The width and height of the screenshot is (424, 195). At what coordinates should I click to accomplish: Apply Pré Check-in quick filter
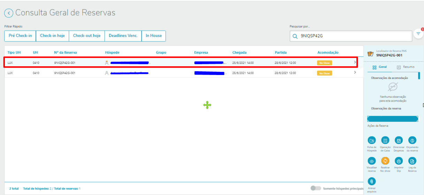click(20, 36)
